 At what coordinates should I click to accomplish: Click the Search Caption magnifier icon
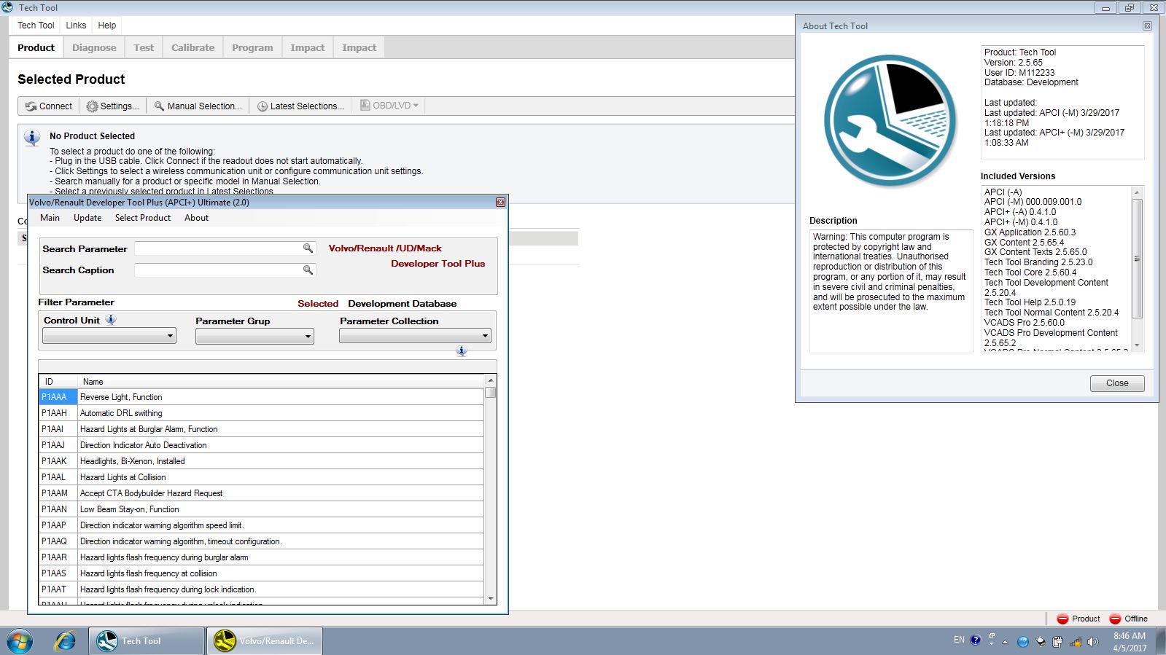coord(308,270)
